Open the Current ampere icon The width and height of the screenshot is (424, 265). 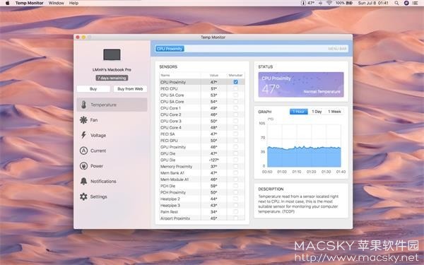point(83,151)
